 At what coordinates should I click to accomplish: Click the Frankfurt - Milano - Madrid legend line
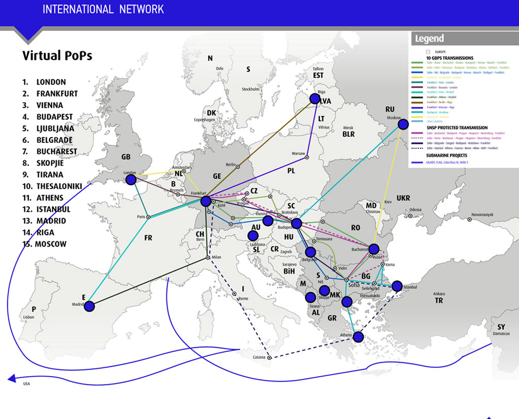417,97
